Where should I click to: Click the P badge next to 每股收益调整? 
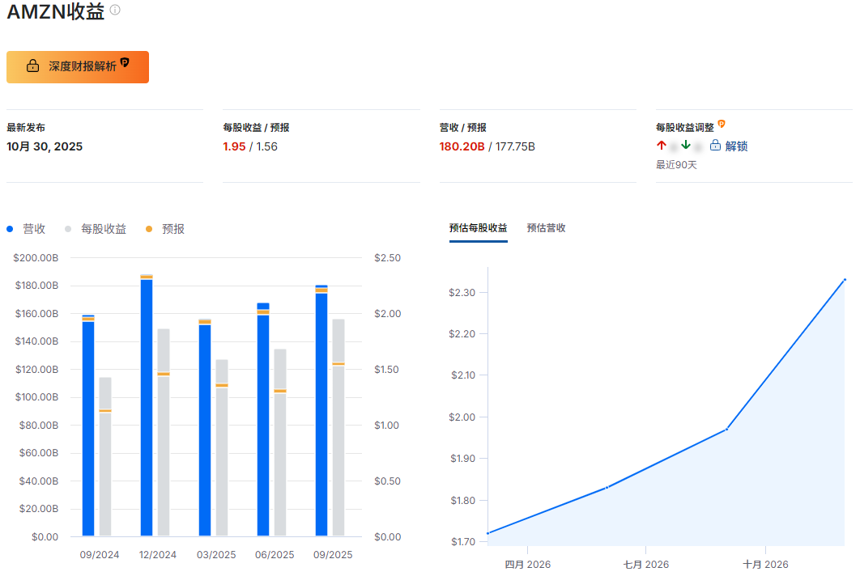721,124
